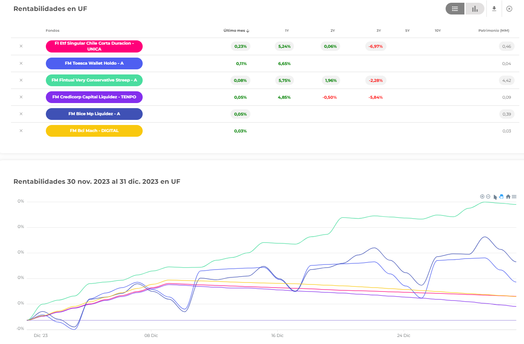Open the chart hamburger export menu
This screenshot has width=524, height=344.
point(514,197)
